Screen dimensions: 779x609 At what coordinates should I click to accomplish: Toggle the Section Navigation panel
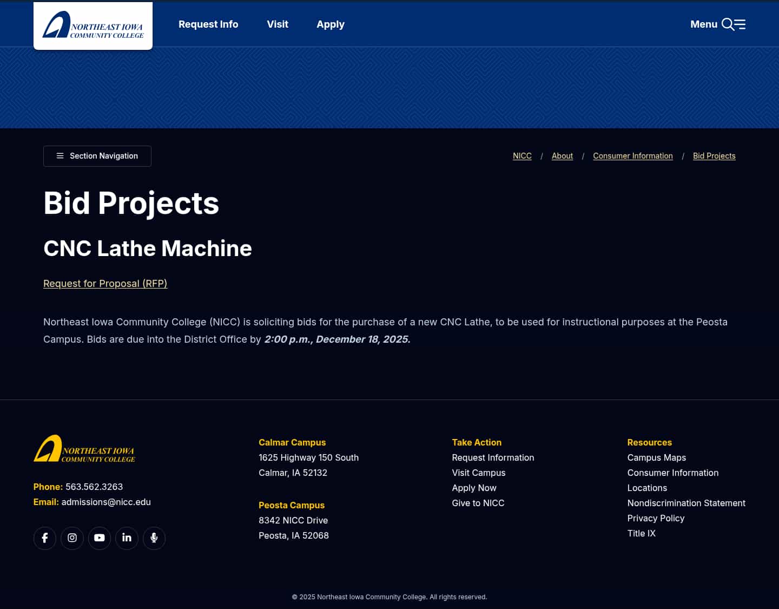[x=97, y=156]
